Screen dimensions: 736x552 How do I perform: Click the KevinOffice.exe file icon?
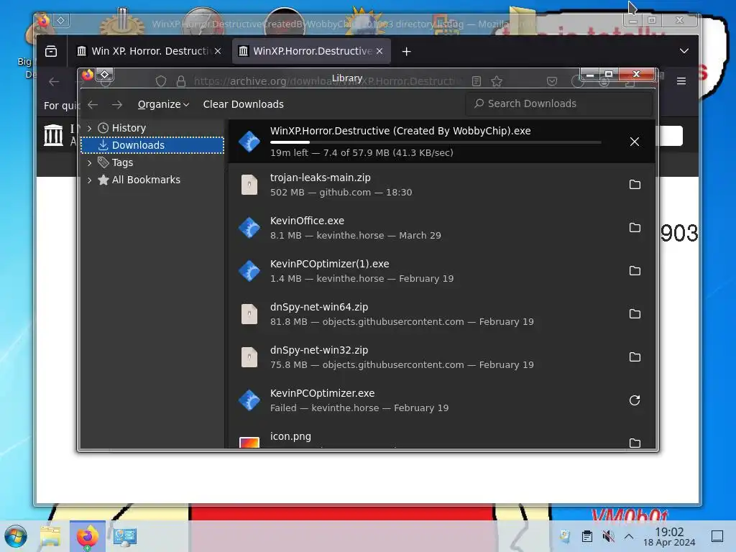click(x=249, y=228)
